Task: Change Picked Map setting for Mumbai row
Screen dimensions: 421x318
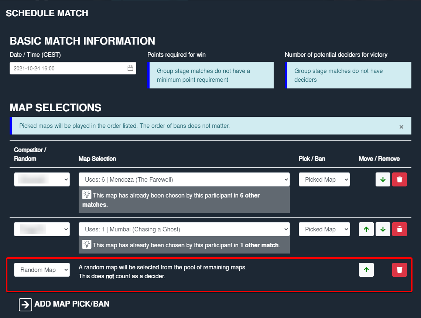Action: tap(324, 229)
